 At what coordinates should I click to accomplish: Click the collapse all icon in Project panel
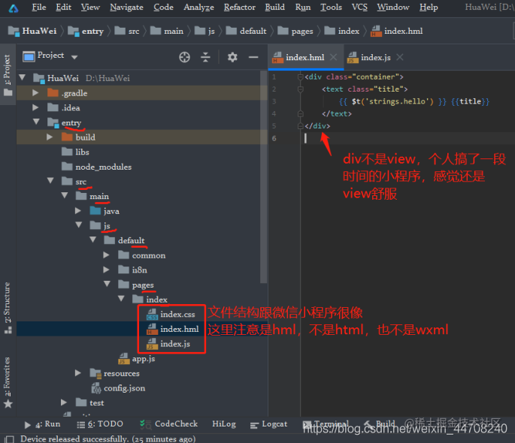click(x=205, y=57)
